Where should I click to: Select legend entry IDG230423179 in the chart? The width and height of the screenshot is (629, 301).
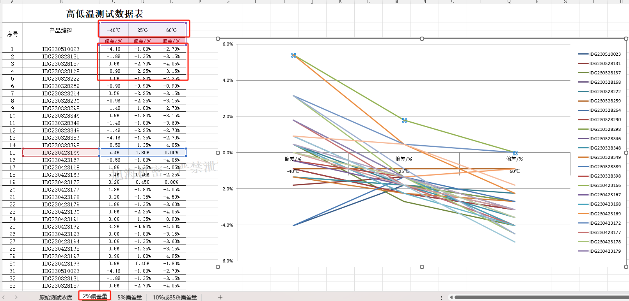[599, 251]
